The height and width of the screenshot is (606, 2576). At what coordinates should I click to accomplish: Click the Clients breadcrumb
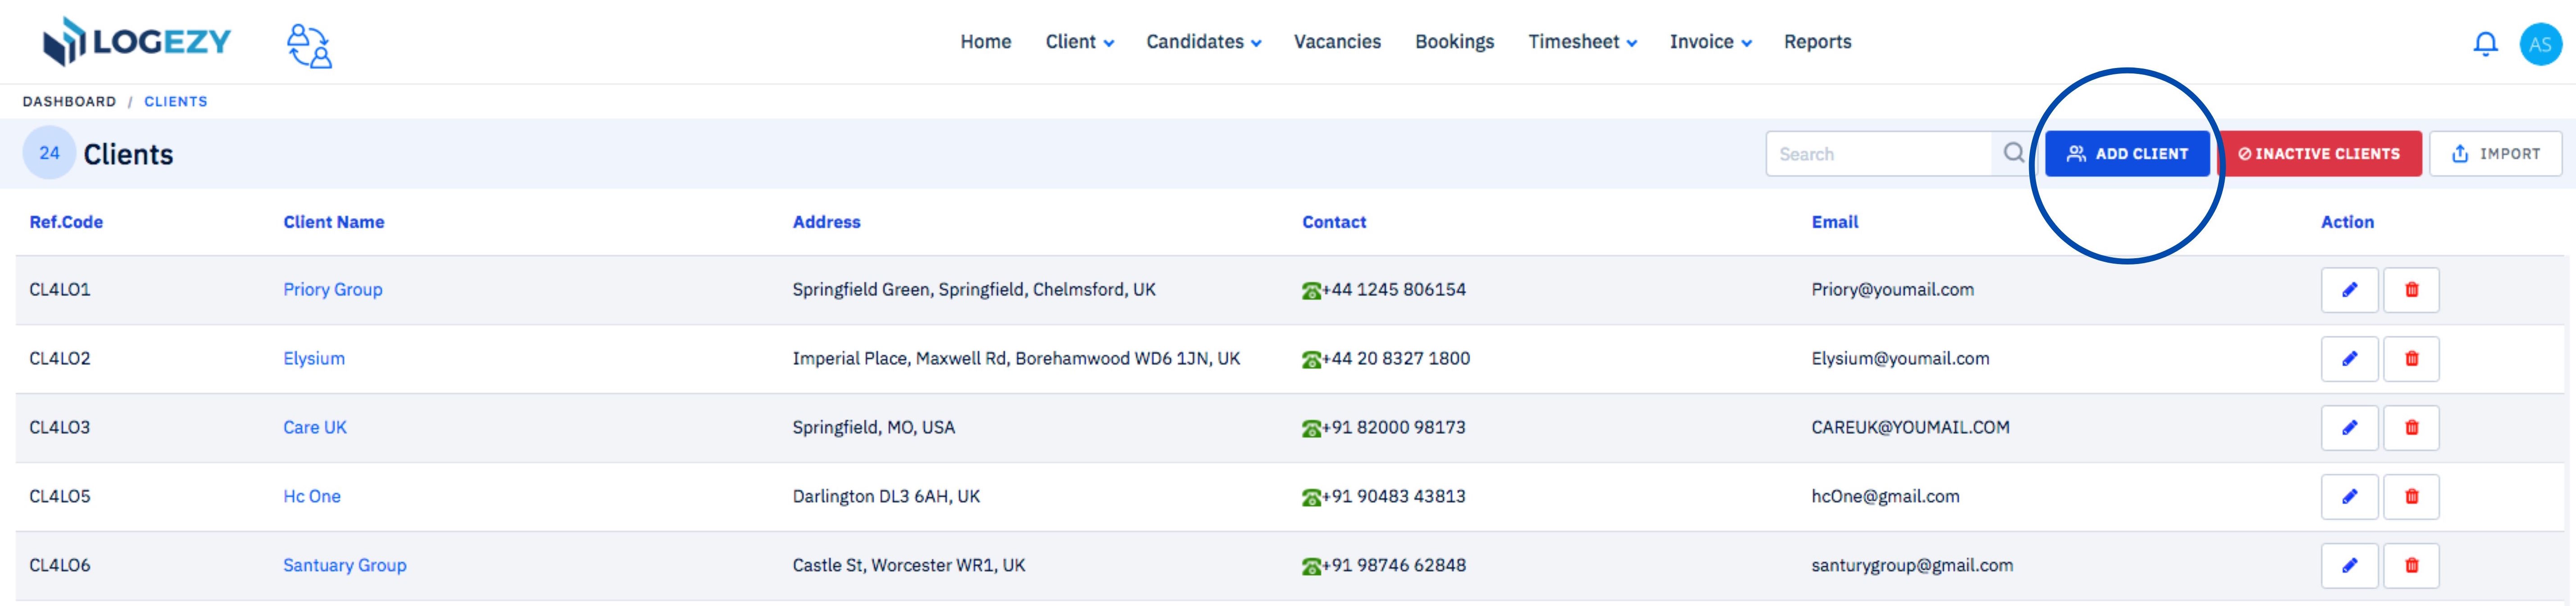[x=176, y=101]
